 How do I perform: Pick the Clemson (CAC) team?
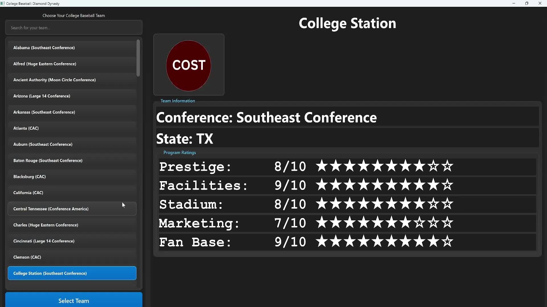click(72, 257)
